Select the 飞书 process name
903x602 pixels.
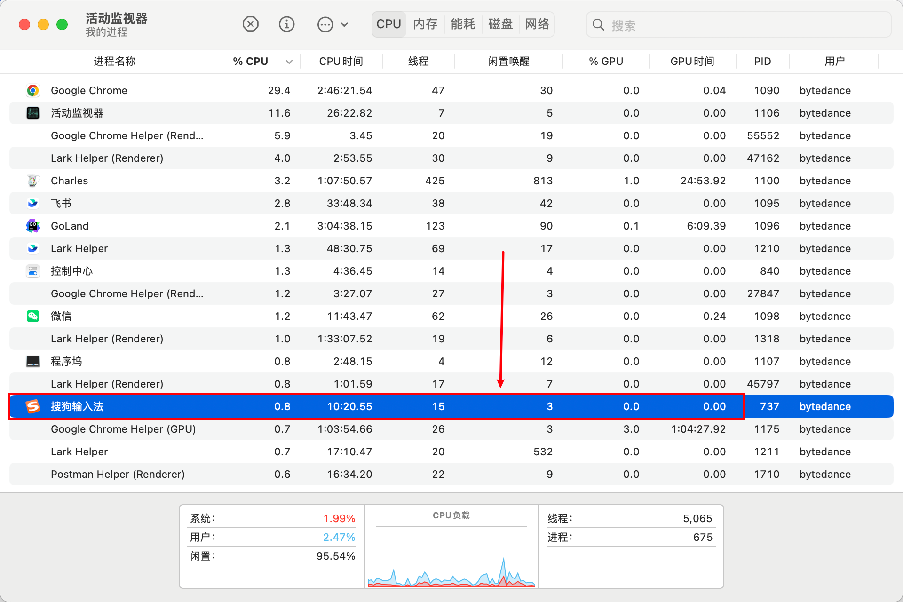[x=61, y=203]
